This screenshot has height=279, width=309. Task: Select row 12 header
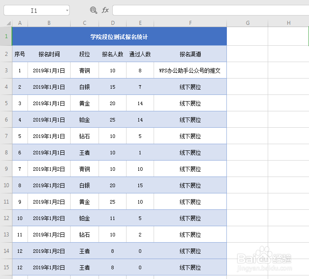pos(6,218)
